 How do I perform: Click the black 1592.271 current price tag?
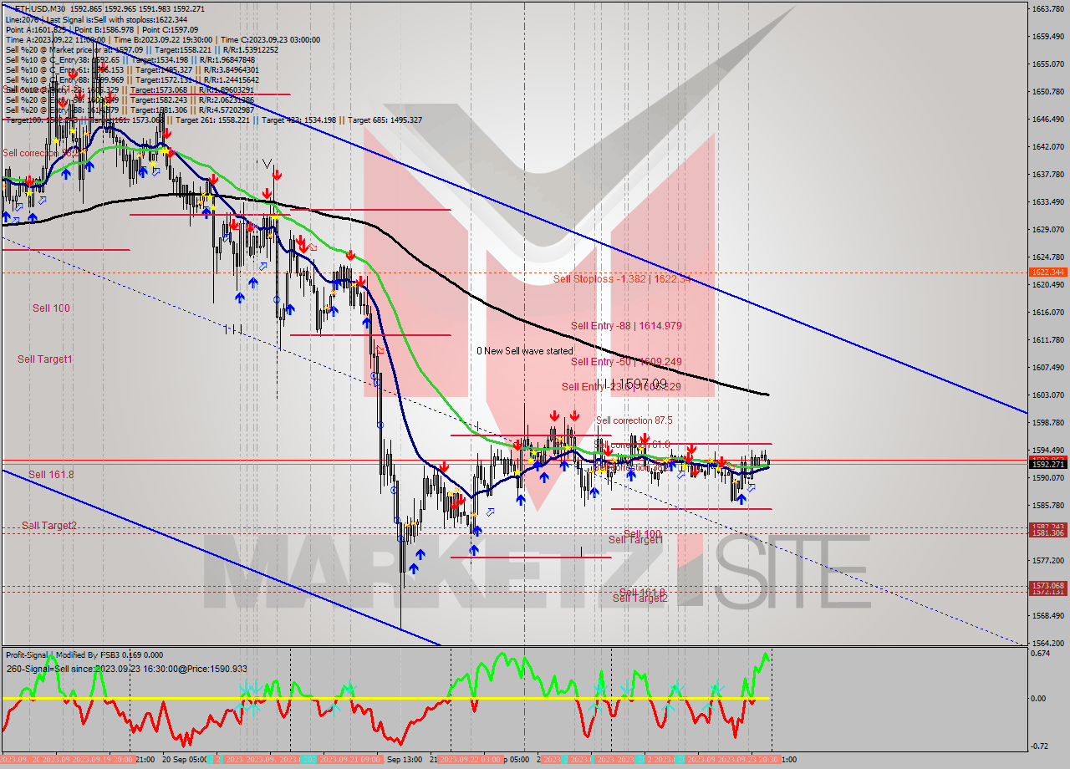(x=1047, y=464)
